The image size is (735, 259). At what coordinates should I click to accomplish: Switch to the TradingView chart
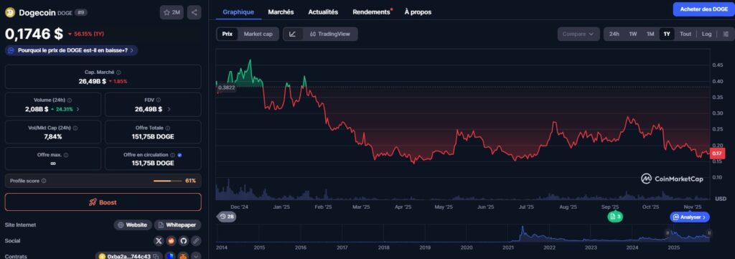click(330, 34)
